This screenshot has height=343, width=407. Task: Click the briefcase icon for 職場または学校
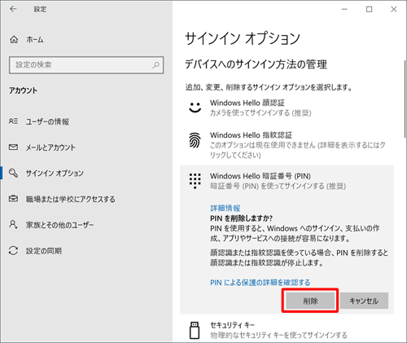coord(13,199)
